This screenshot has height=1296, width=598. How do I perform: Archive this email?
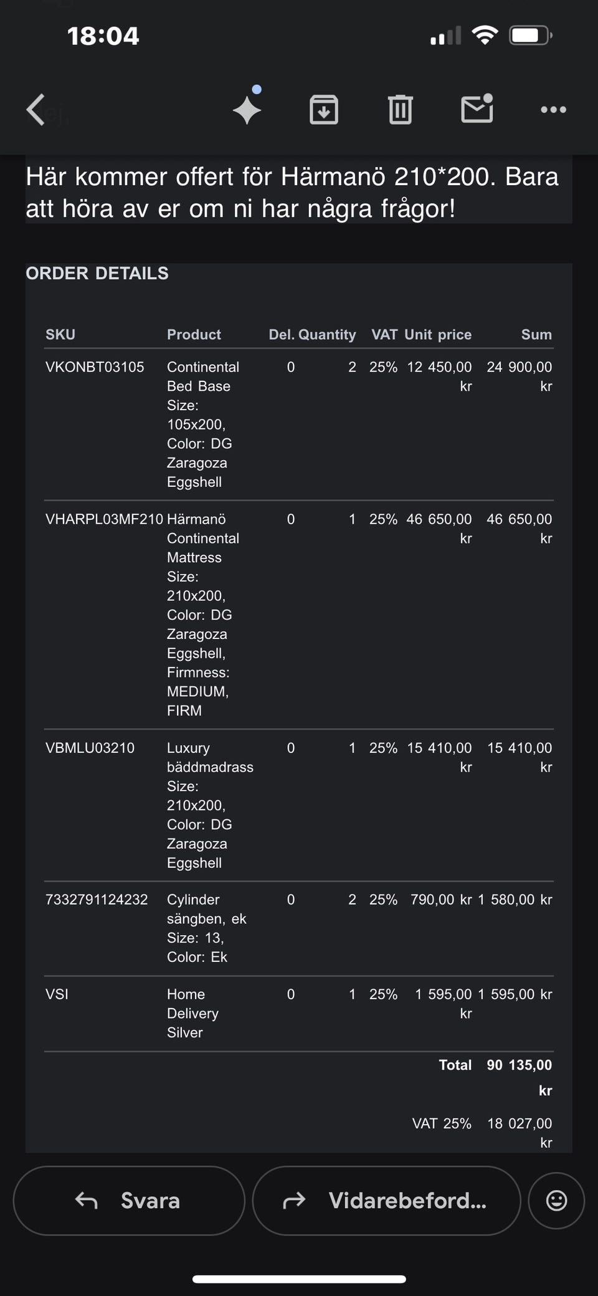(x=324, y=110)
